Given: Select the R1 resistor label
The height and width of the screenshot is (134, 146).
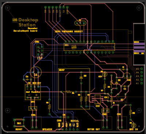Looking at the screenshot, I should (114, 103).
